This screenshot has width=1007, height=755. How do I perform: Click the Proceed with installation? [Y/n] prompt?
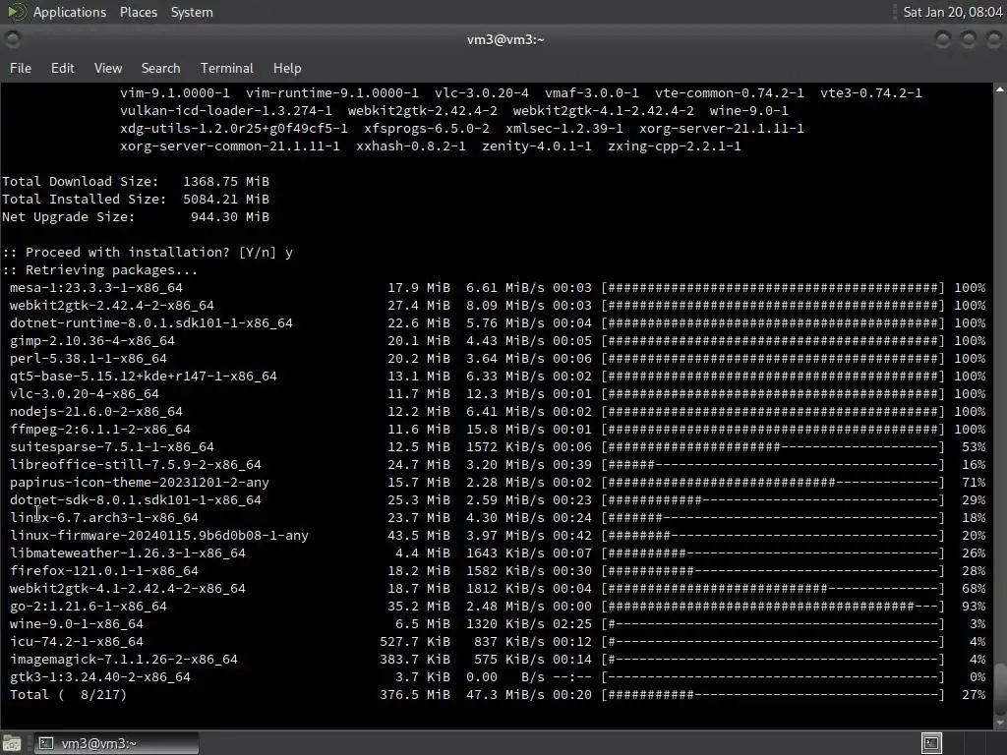[148, 253]
